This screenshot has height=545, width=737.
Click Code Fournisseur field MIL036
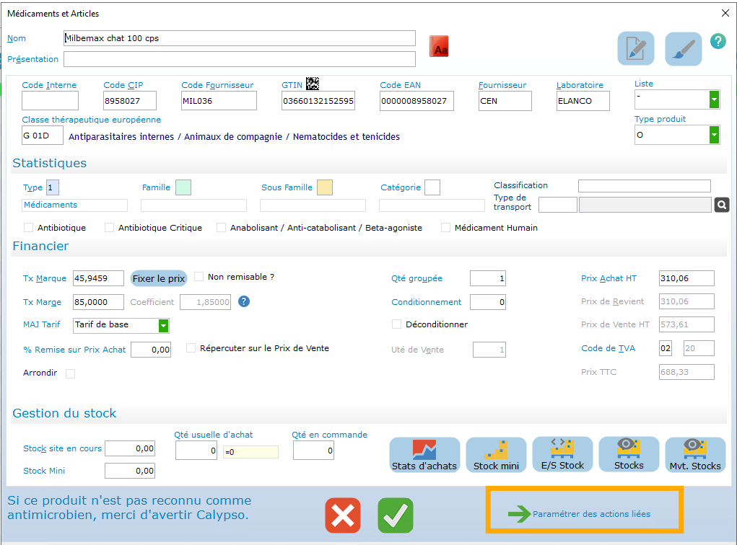[x=219, y=101]
